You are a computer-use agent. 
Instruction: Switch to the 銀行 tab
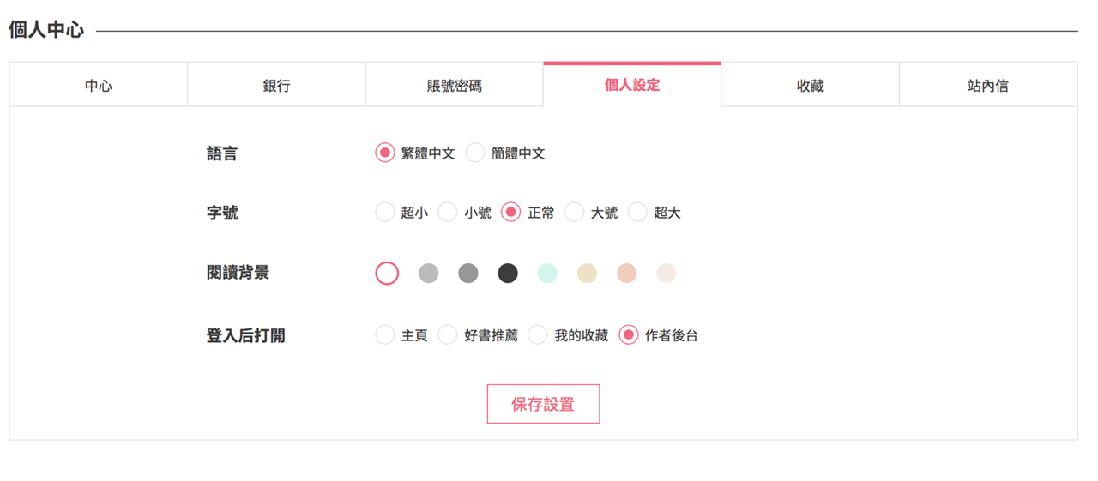[x=276, y=86]
